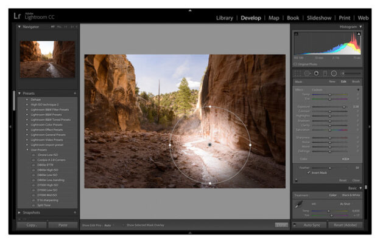Select the Radial Filter tool

[334, 74]
